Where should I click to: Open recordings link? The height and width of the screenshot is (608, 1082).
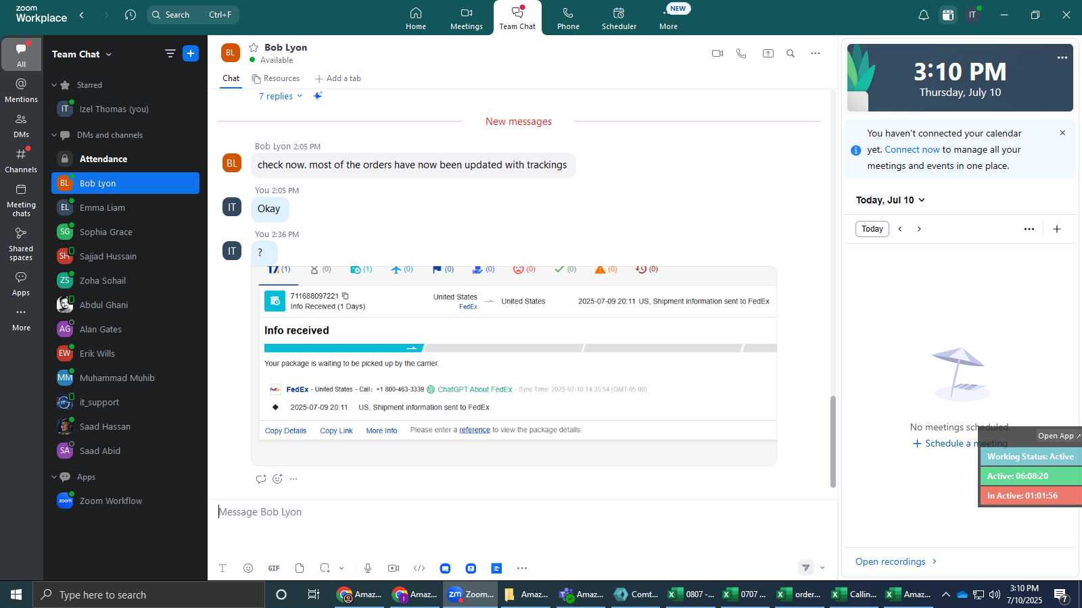pos(896,561)
